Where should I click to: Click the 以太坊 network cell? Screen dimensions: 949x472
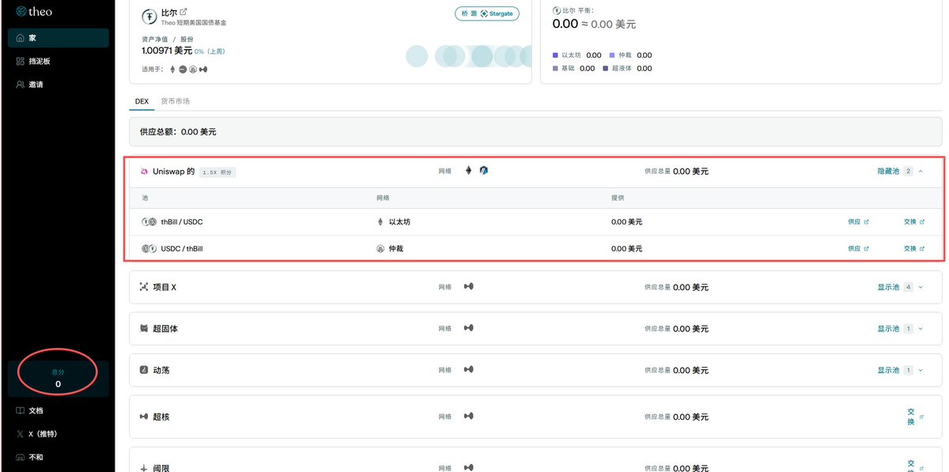[x=394, y=222]
